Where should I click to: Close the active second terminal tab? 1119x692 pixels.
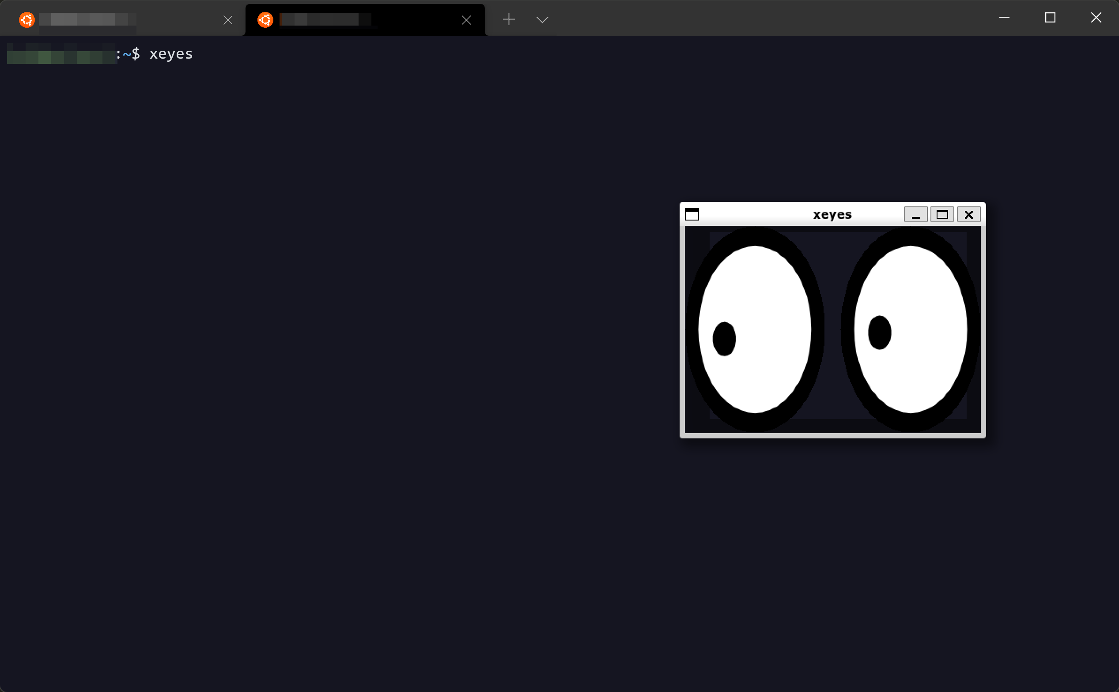pos(466,20)
